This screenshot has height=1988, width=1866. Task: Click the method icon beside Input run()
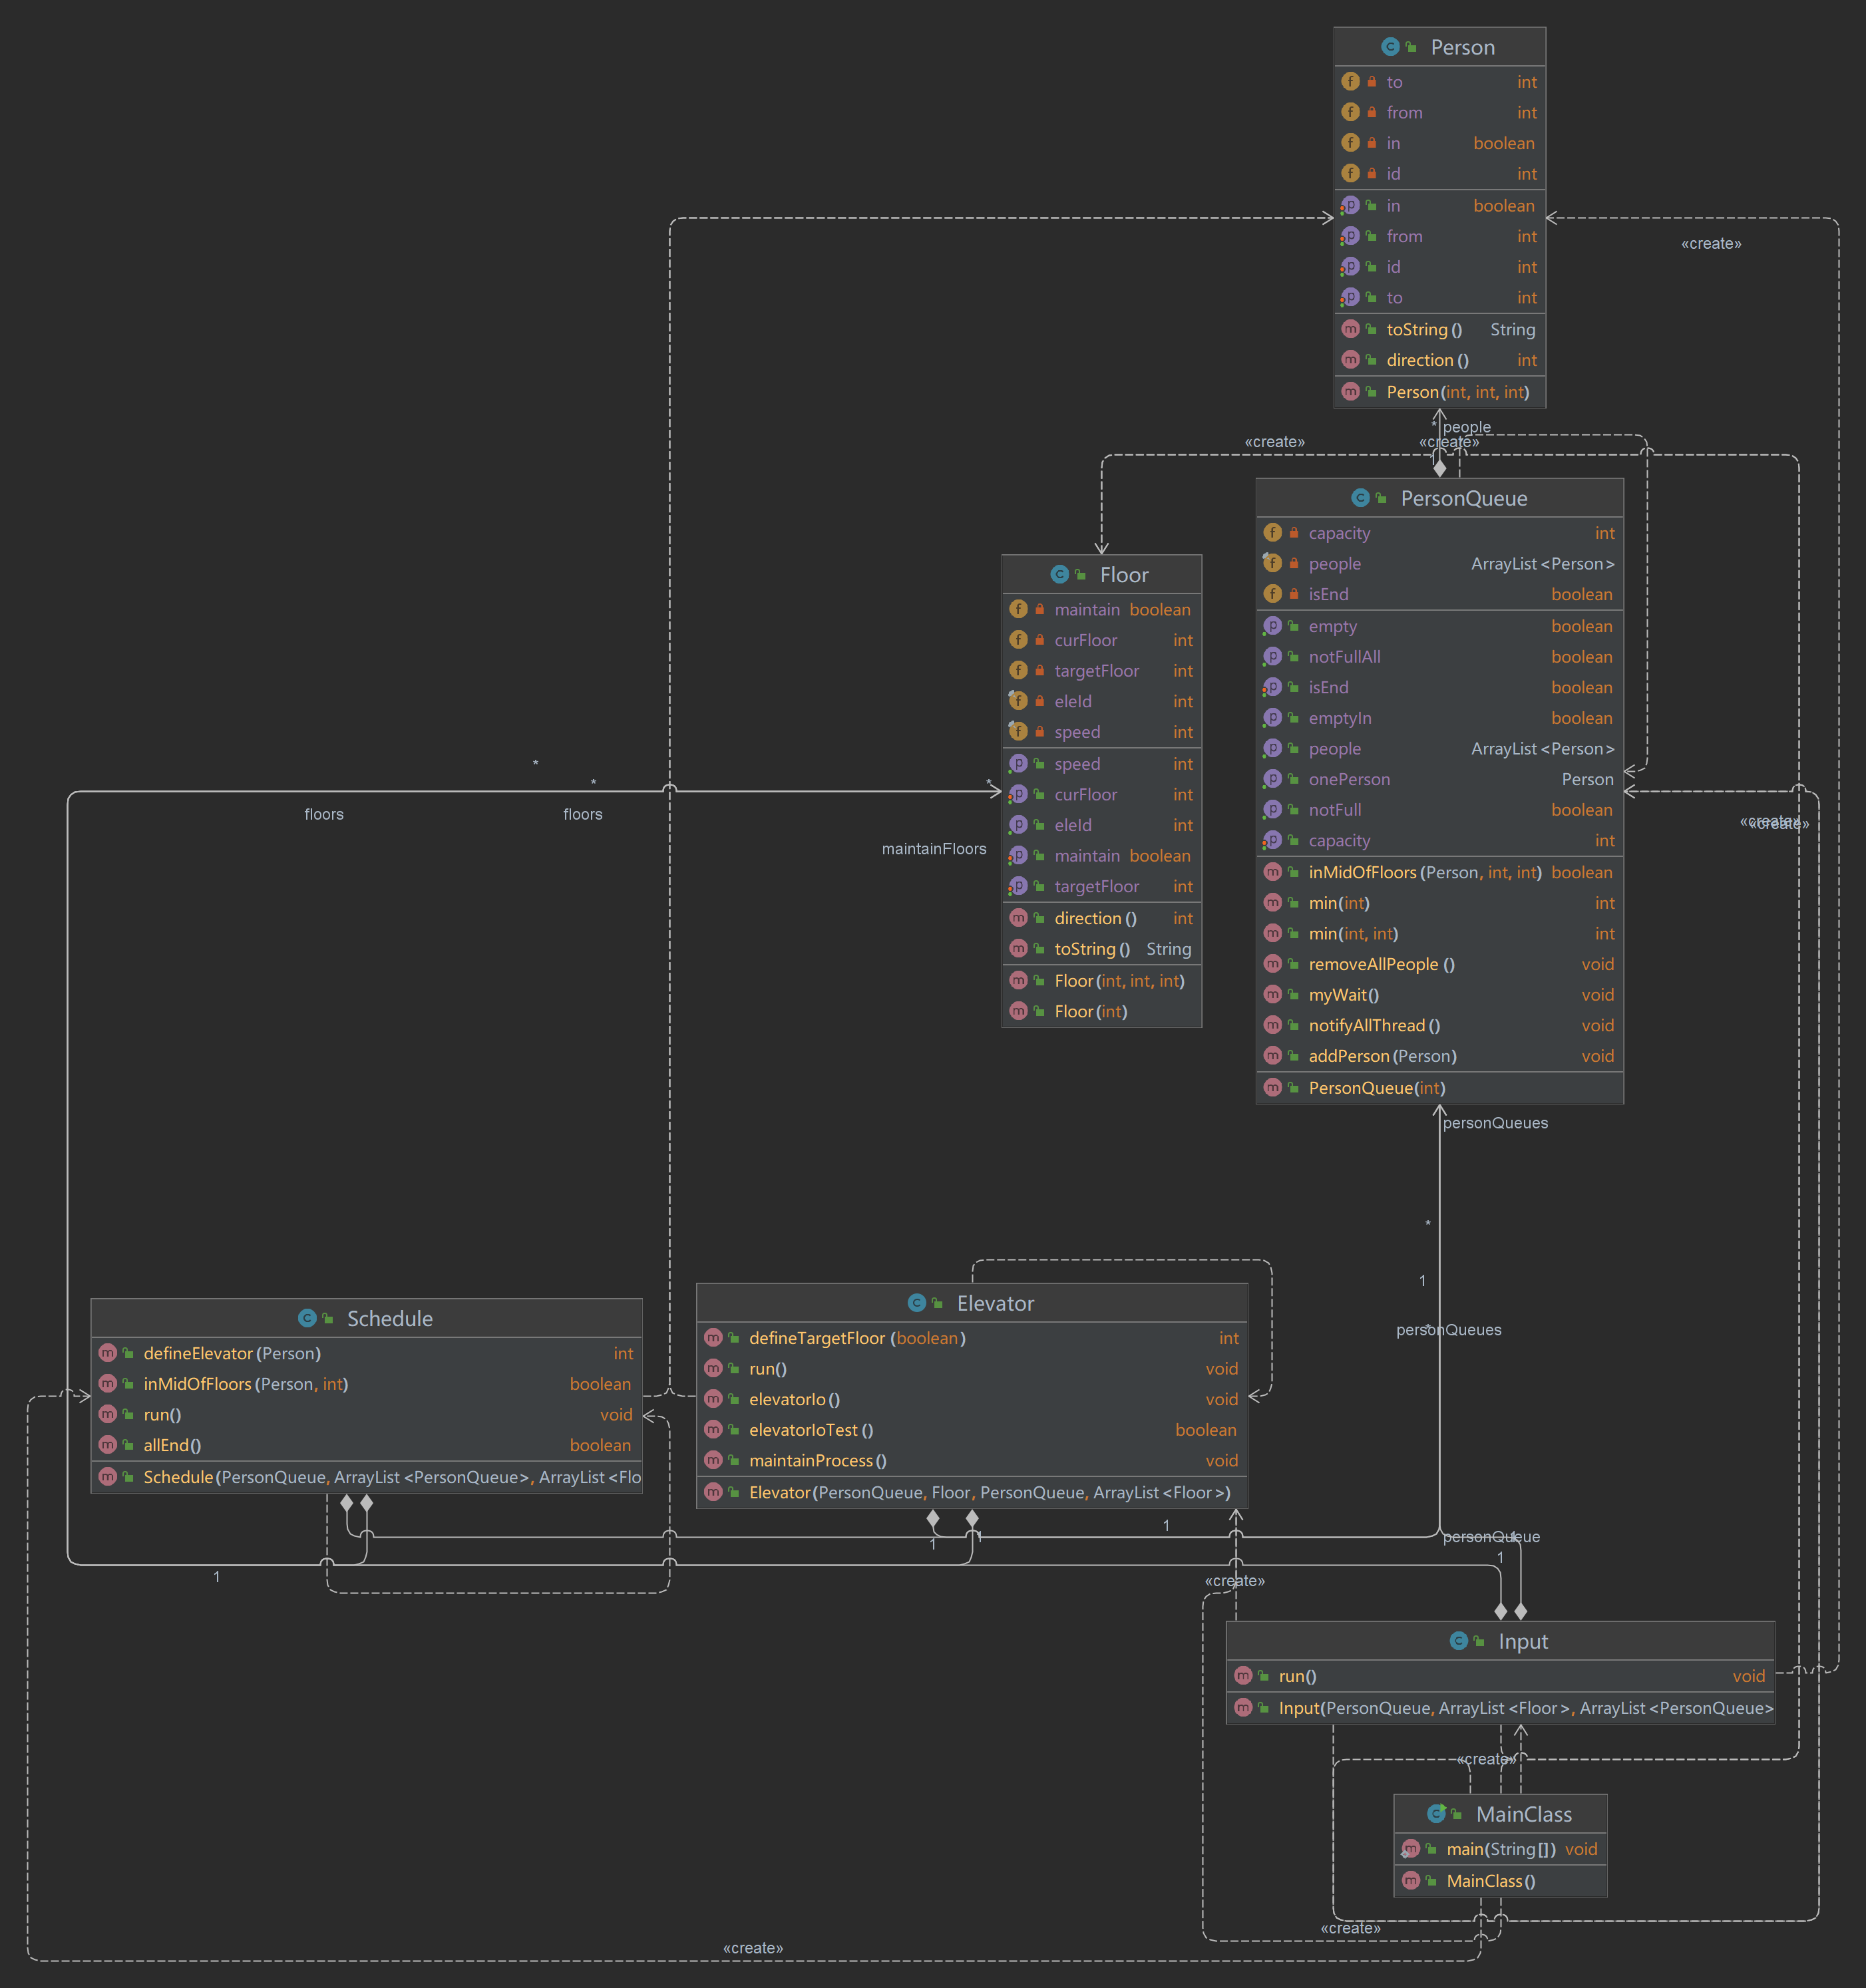coord(1243,1676)
